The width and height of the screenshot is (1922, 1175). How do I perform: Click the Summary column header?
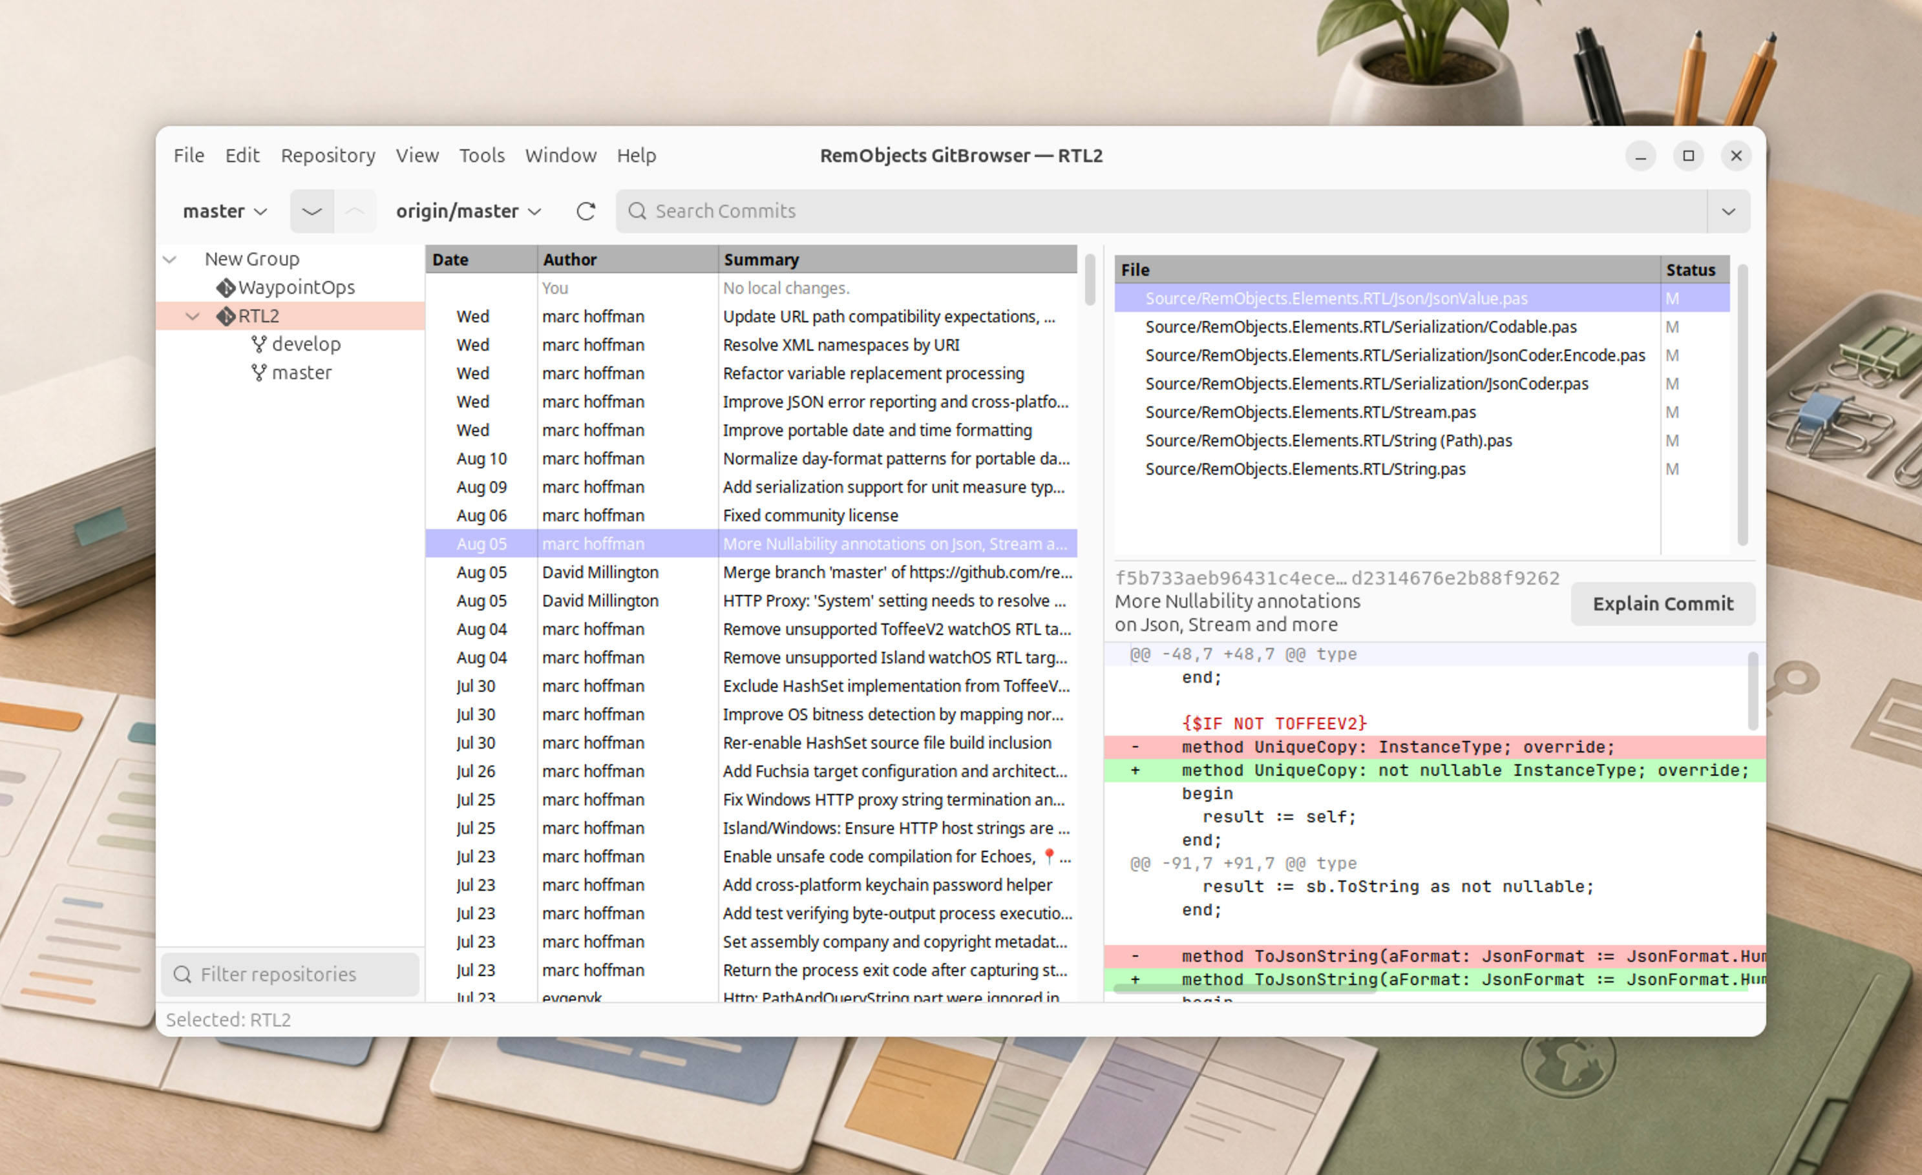click(897, 260)
